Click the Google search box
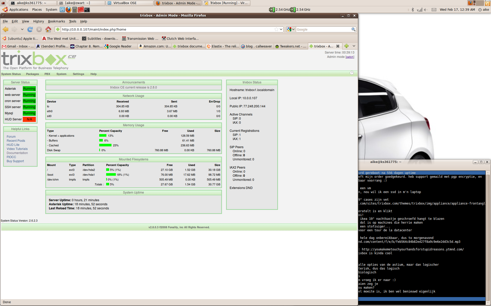Screen dimensions: 491x306 (323, 29)
